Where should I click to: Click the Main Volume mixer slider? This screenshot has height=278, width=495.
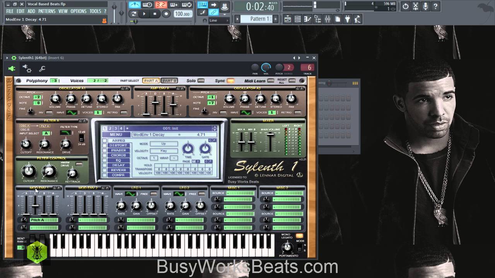coord(271,142)
